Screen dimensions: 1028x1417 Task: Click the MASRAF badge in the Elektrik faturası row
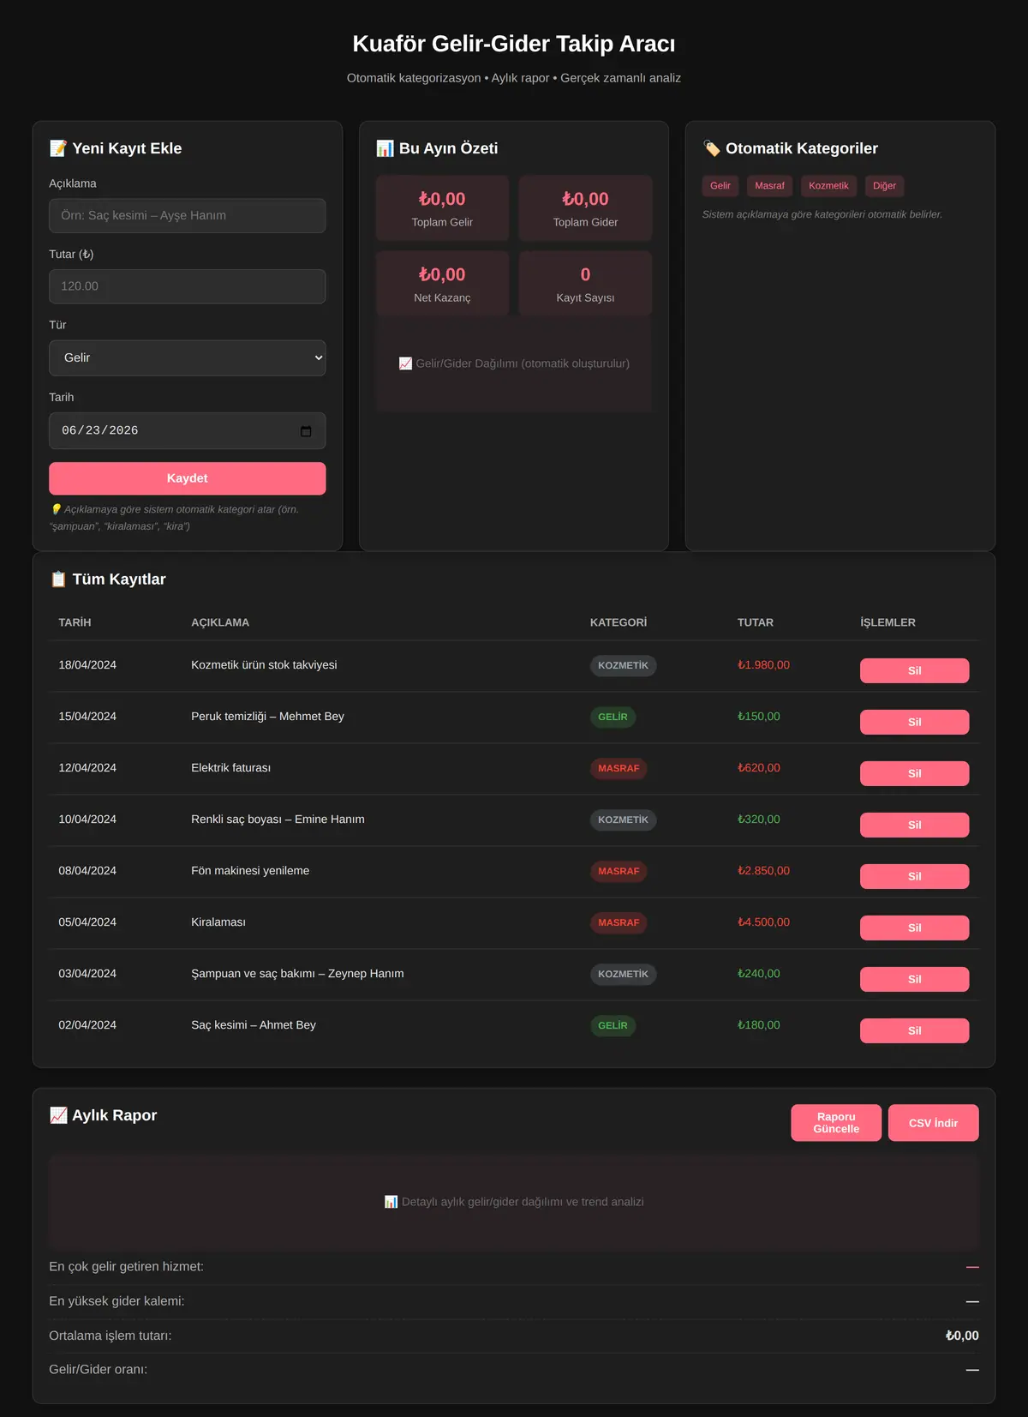[x=619, y=768]
